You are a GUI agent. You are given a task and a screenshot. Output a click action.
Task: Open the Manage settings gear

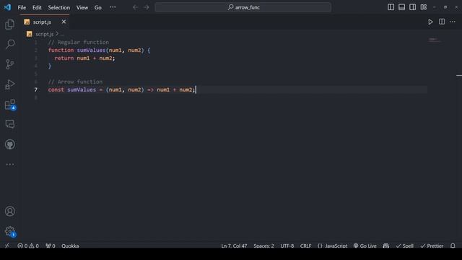(x=9, y=231)
